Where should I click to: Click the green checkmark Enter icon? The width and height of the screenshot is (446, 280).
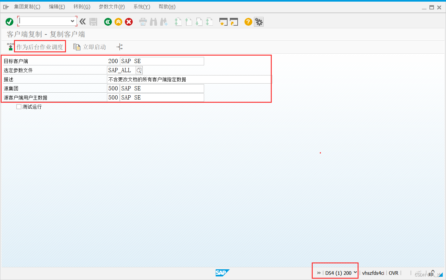click(9, 22)
